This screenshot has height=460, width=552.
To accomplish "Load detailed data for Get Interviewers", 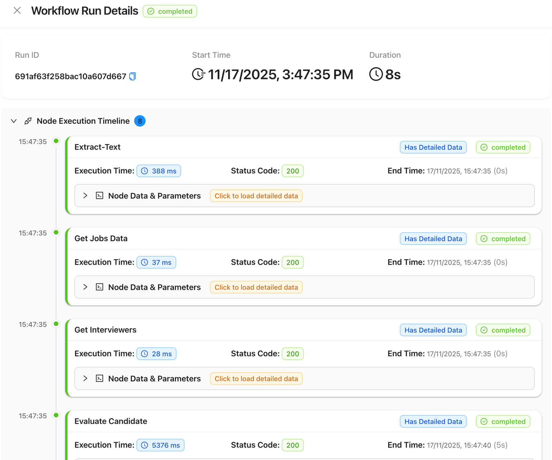I will pos(256,378).
